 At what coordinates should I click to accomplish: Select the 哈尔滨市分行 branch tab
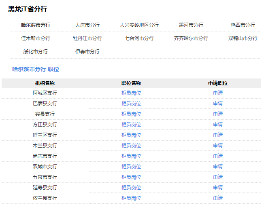click(36, 25)
